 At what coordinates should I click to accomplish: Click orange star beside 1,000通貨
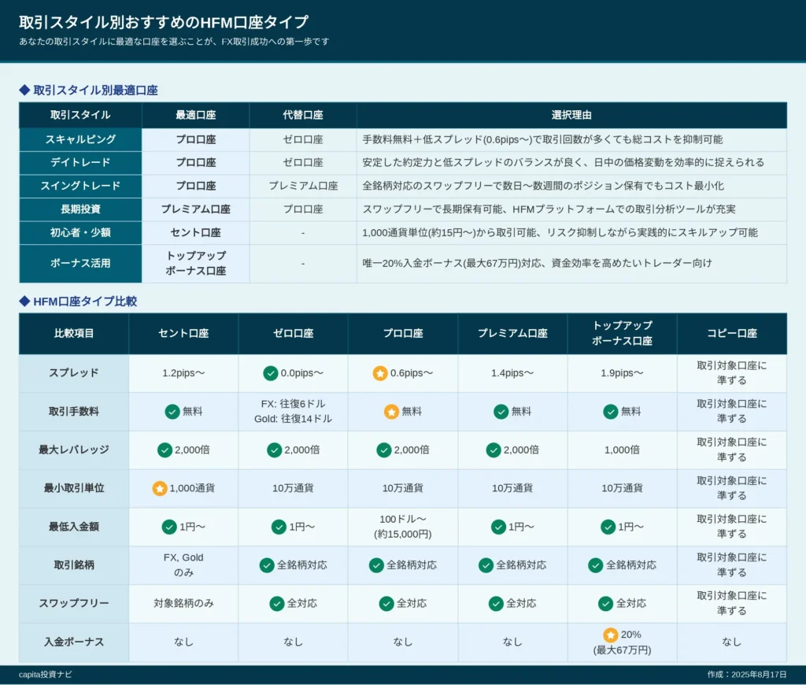point(160,488)
